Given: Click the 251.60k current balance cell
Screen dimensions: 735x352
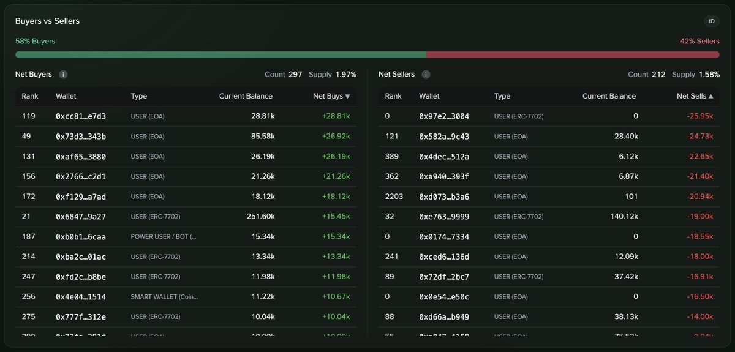Looking at the screenshot, I should (260, 217).
